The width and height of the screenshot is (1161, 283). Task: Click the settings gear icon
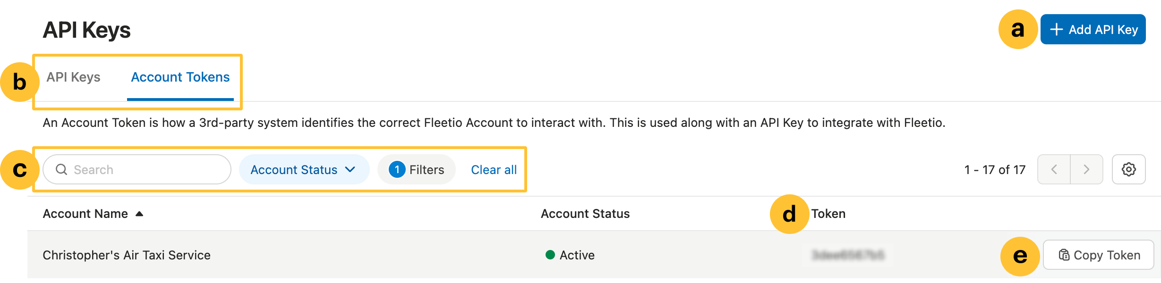pyautogui.click(x=1129, y=169)
